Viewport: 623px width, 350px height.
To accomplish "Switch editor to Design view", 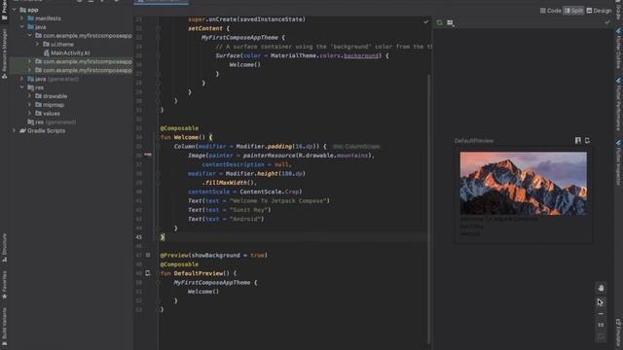I will [x=600, y=11].
